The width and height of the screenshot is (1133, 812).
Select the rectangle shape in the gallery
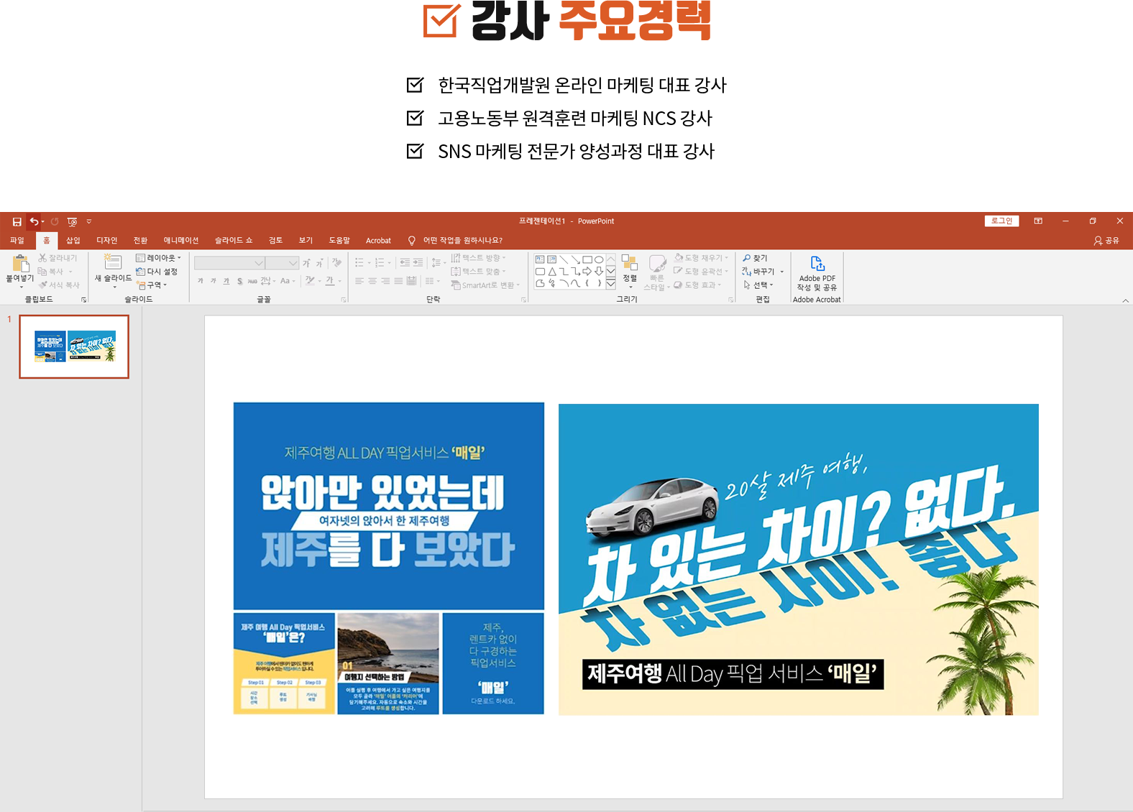click(587, 259)
